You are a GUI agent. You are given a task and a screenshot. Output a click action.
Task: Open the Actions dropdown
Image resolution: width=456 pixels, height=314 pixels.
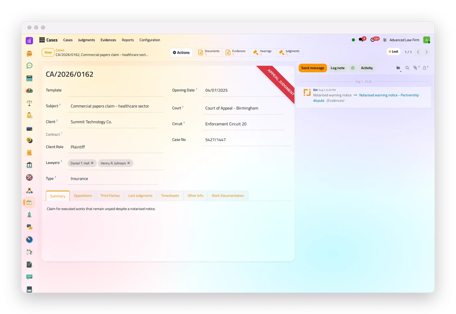[x=181, y=52]
